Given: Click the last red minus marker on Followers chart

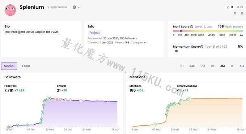Looking at the screenshot, I should coord(81,101).
